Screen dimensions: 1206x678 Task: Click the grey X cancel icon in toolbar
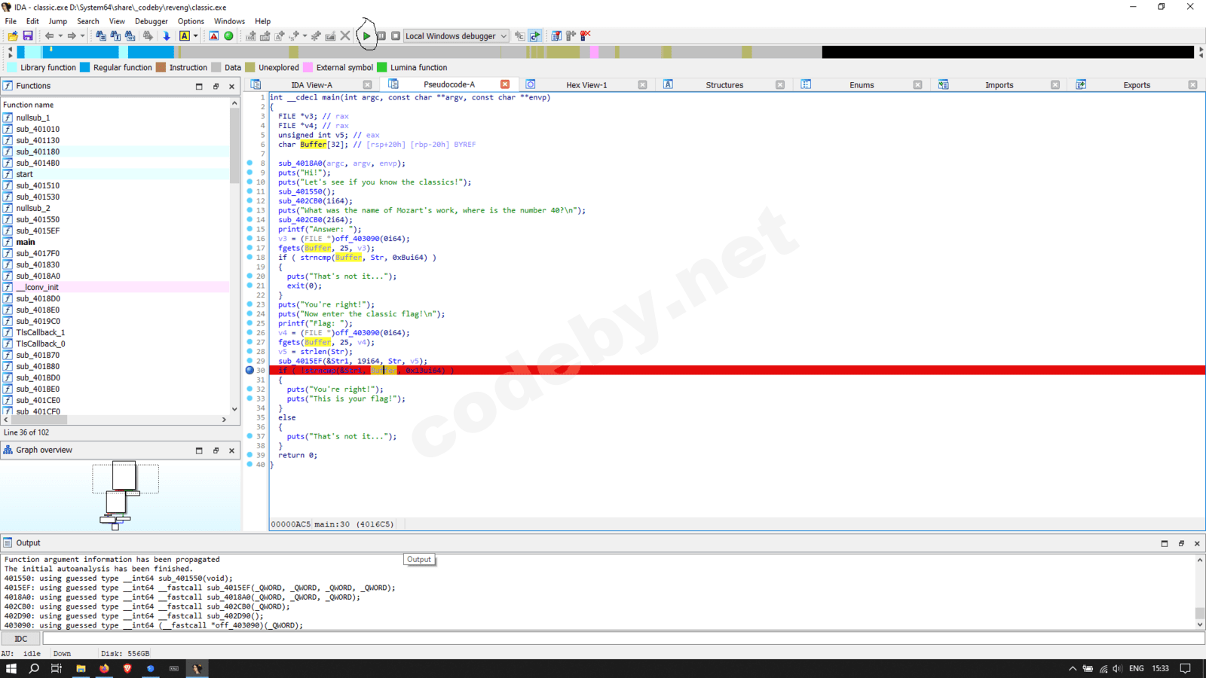(345, 36)
